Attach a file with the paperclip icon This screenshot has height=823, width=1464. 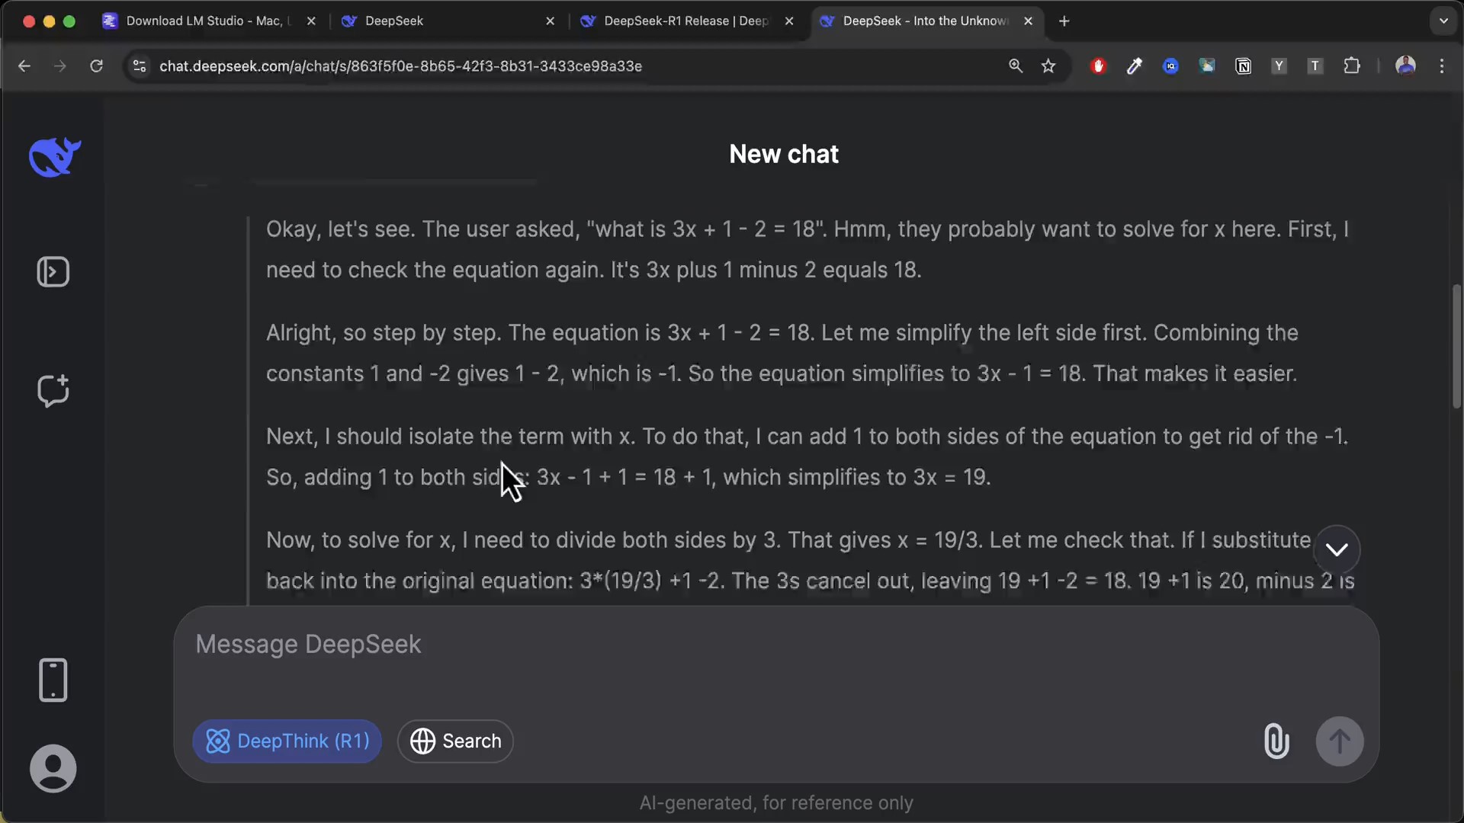pyautogui.click(x=1276, y=741)
